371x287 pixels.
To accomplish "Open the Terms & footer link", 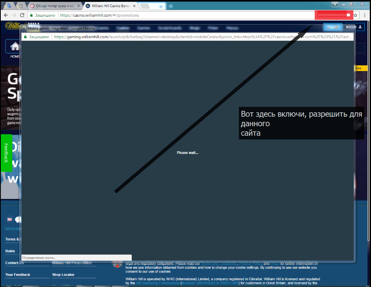I will click(x=12, y=239).
